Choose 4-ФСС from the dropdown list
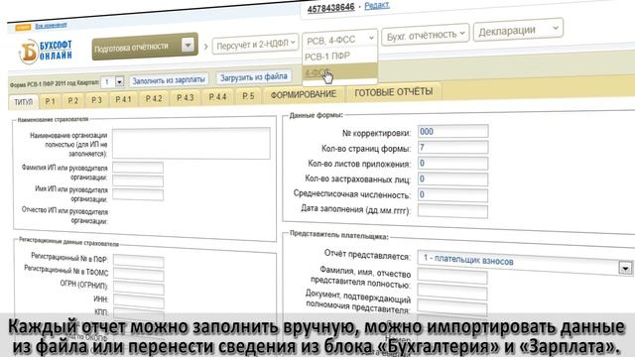635x357 pixels. (x=339, y=72)
